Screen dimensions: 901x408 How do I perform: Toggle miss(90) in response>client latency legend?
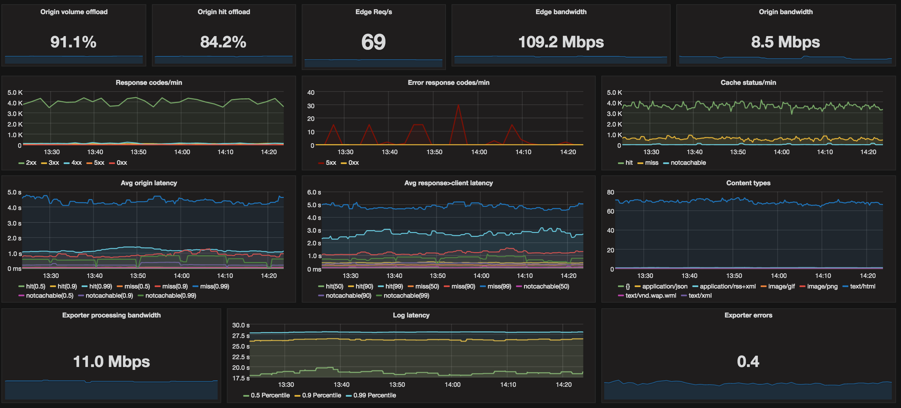463,286
